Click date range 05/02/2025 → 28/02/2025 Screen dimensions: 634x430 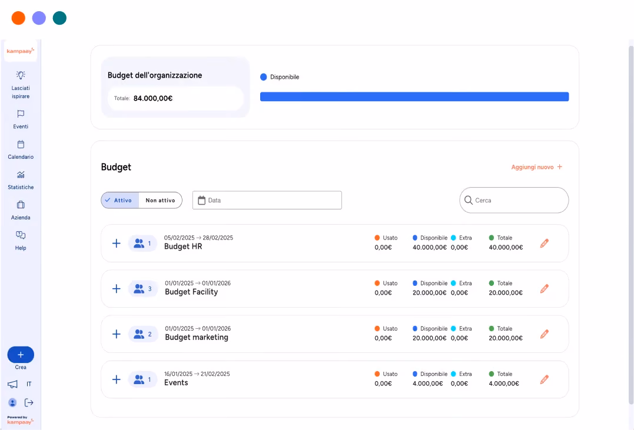198,238
